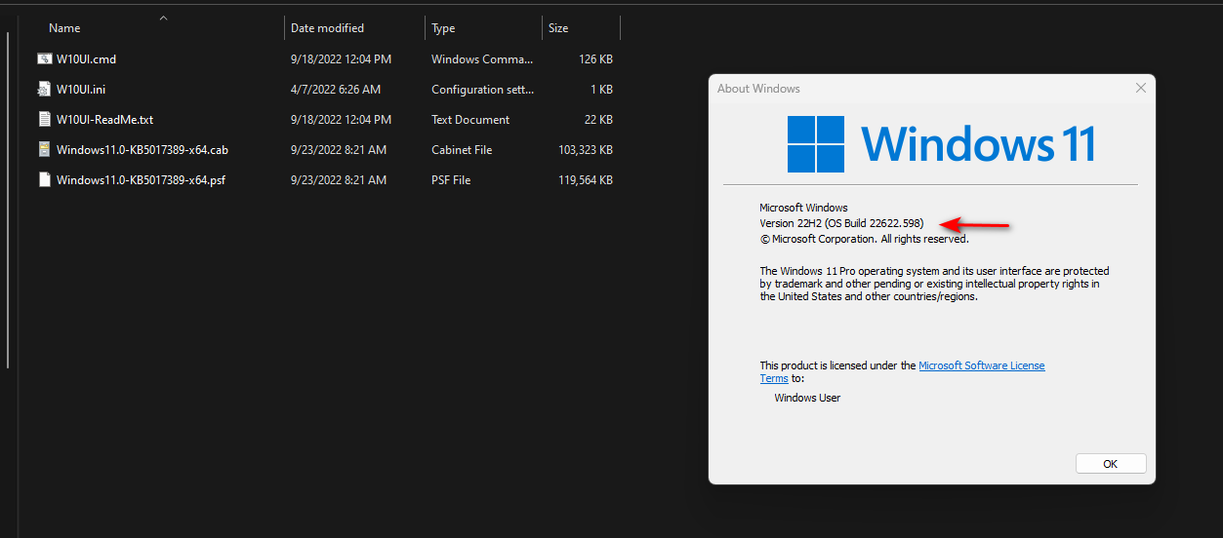
Task: Click the Windows User licensee name
Action: click(807, 398)
